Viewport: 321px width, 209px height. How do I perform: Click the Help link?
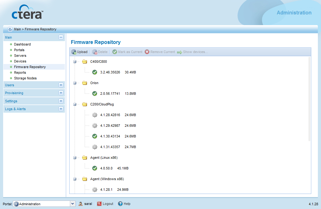tap(127, 204)
